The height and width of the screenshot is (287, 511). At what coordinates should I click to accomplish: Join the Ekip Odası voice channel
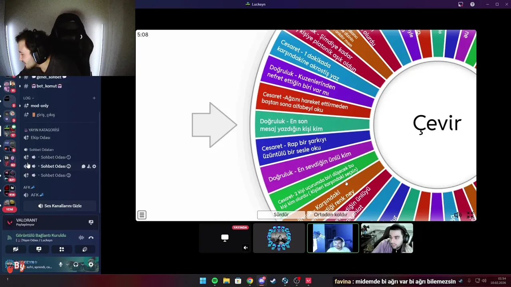coord(40,138)
